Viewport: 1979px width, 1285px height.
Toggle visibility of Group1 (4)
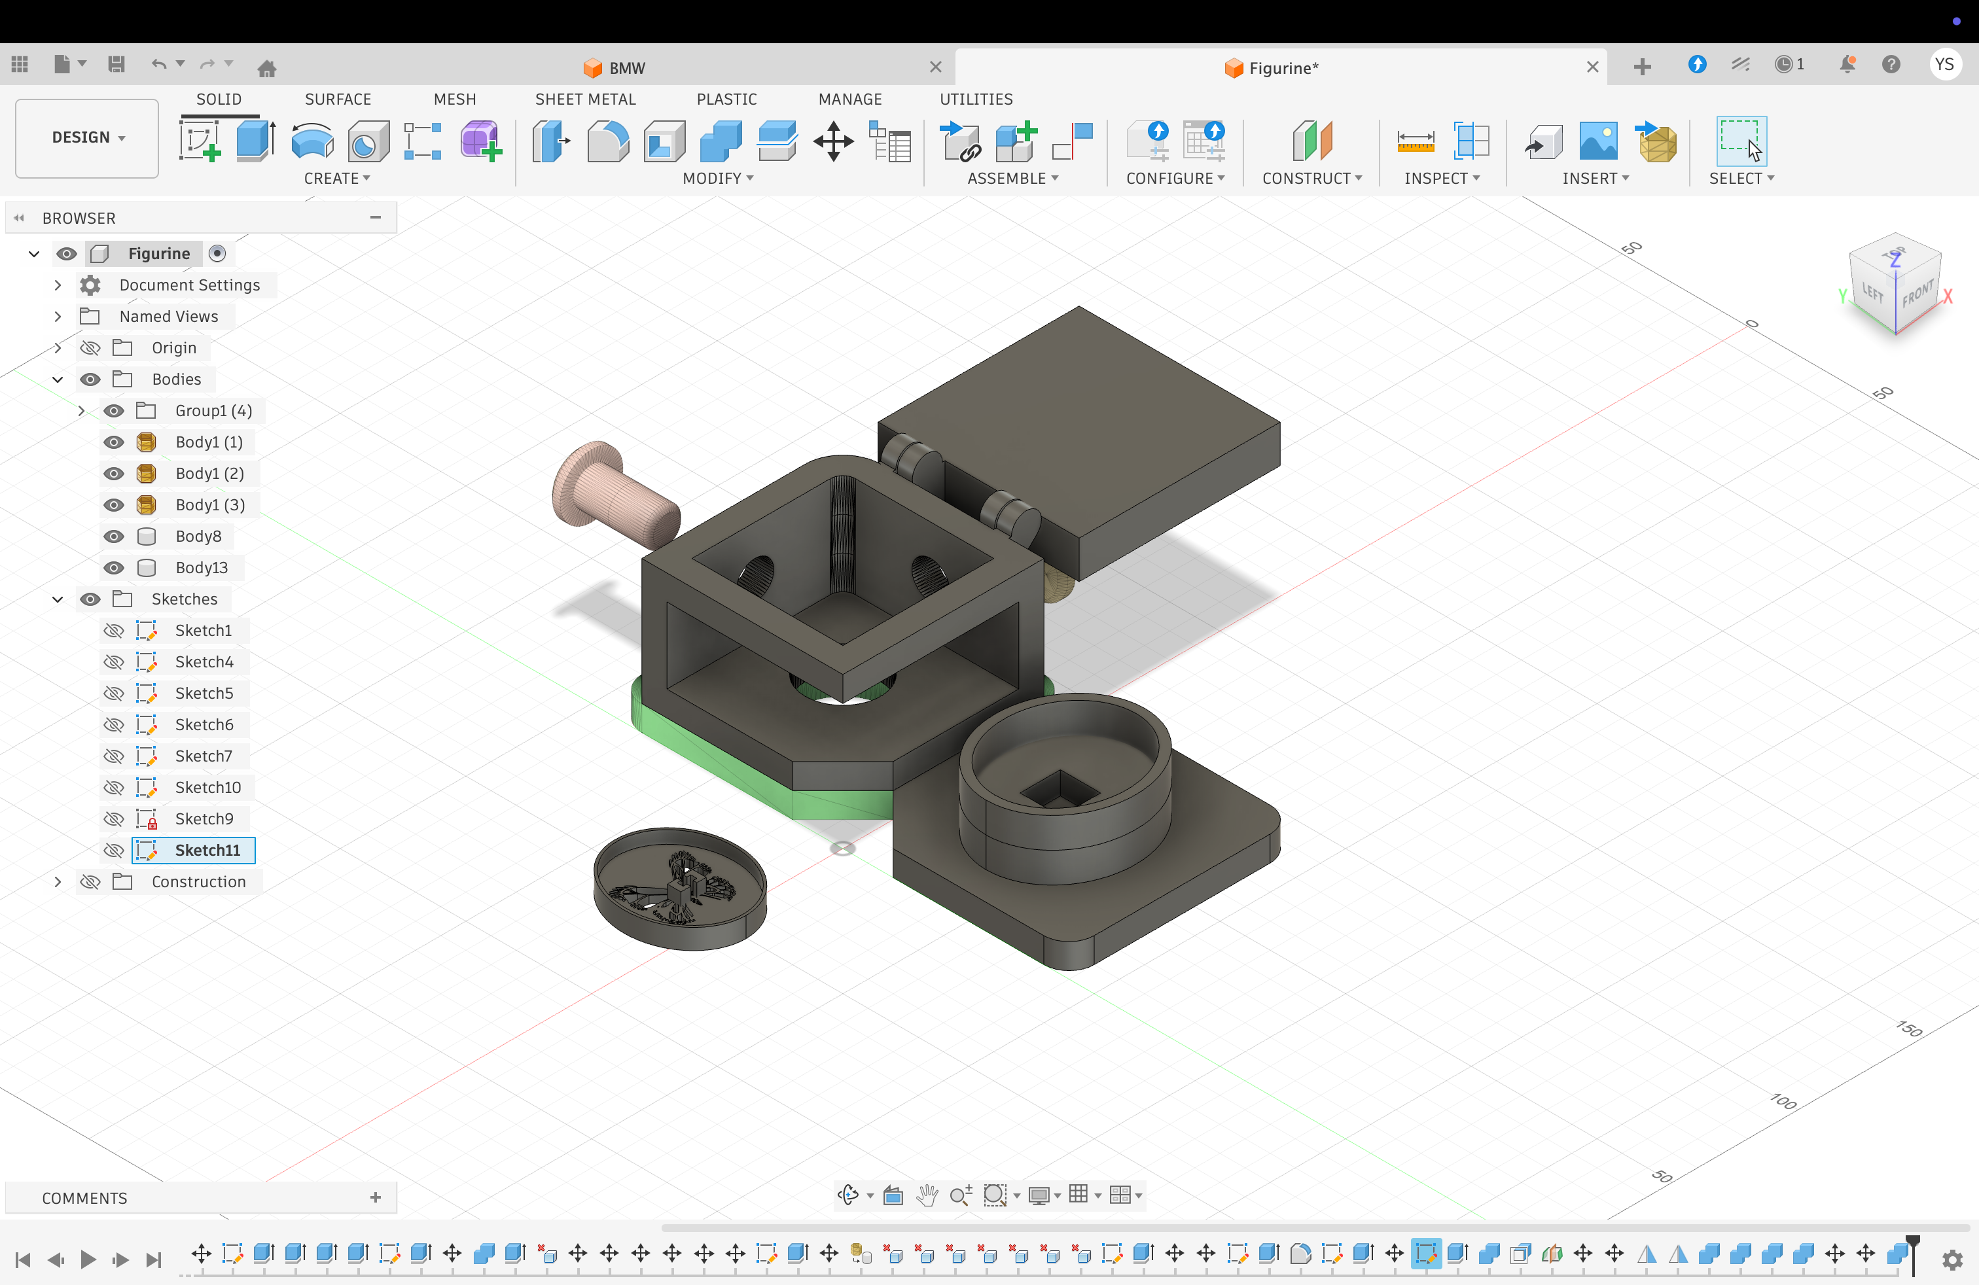(x=114, y=411)
